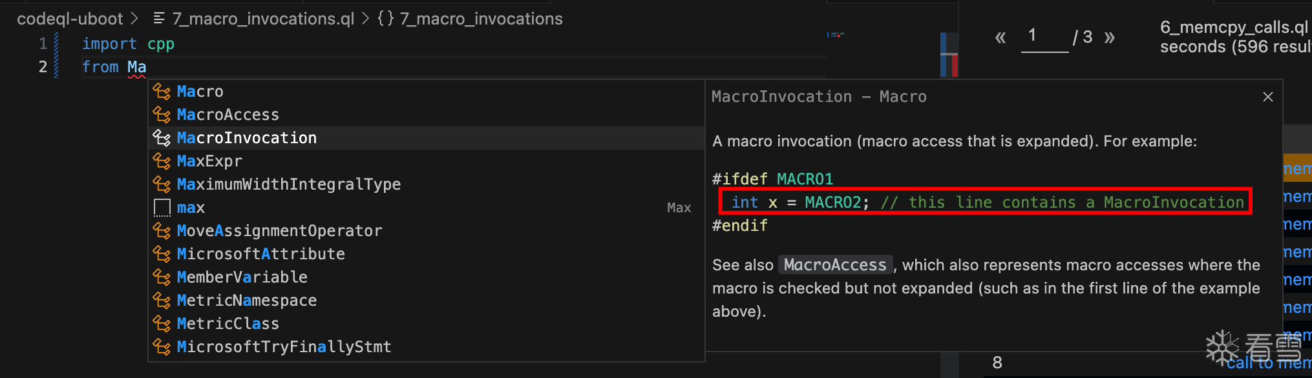1312x378 pixels.
Task: Click the MetricClass class icon
Action: tap(162, 324)
